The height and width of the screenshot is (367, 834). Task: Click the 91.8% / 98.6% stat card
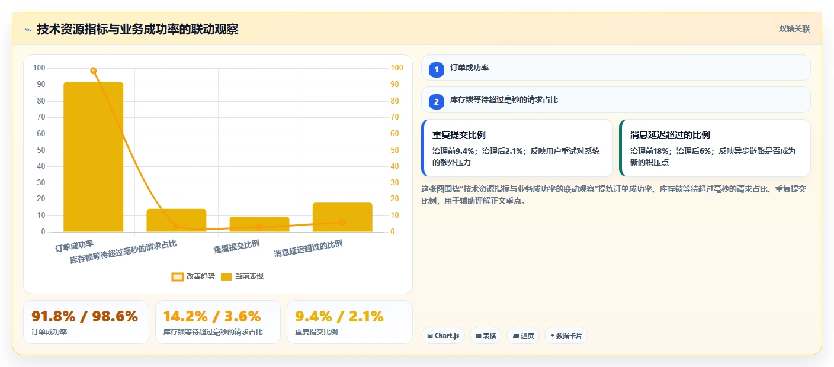[86, 322]
